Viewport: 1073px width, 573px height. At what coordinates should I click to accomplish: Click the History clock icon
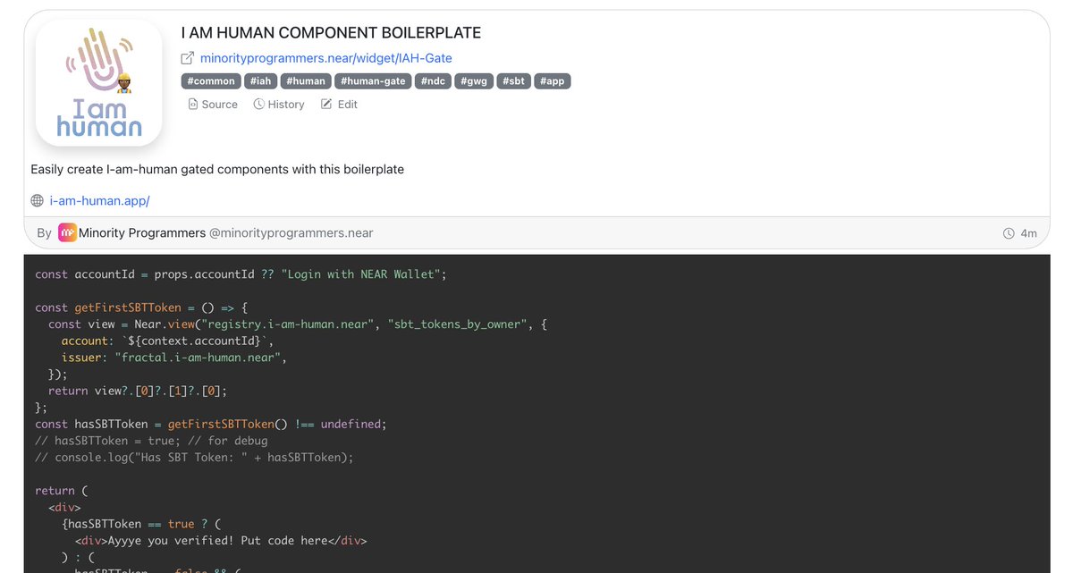coord(258,105)
